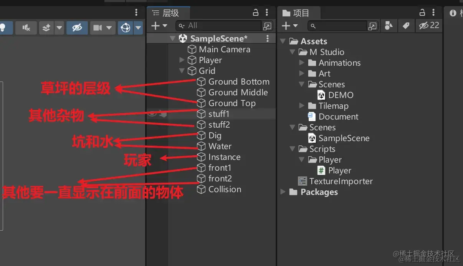Open scene effects dropdown arrow
The height and width of the screenshot is (266, 463).
(x=59, y=28)
